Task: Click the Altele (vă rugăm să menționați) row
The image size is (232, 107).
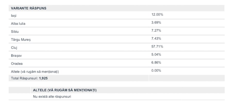Action: pos(35,72)
